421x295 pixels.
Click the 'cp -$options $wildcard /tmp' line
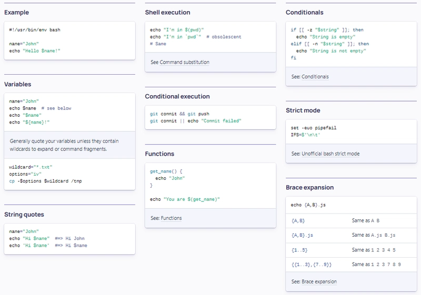45,181
